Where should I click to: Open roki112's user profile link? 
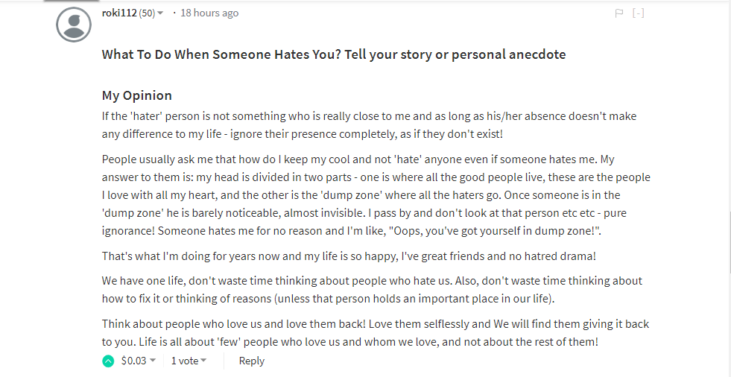[119, 13]
